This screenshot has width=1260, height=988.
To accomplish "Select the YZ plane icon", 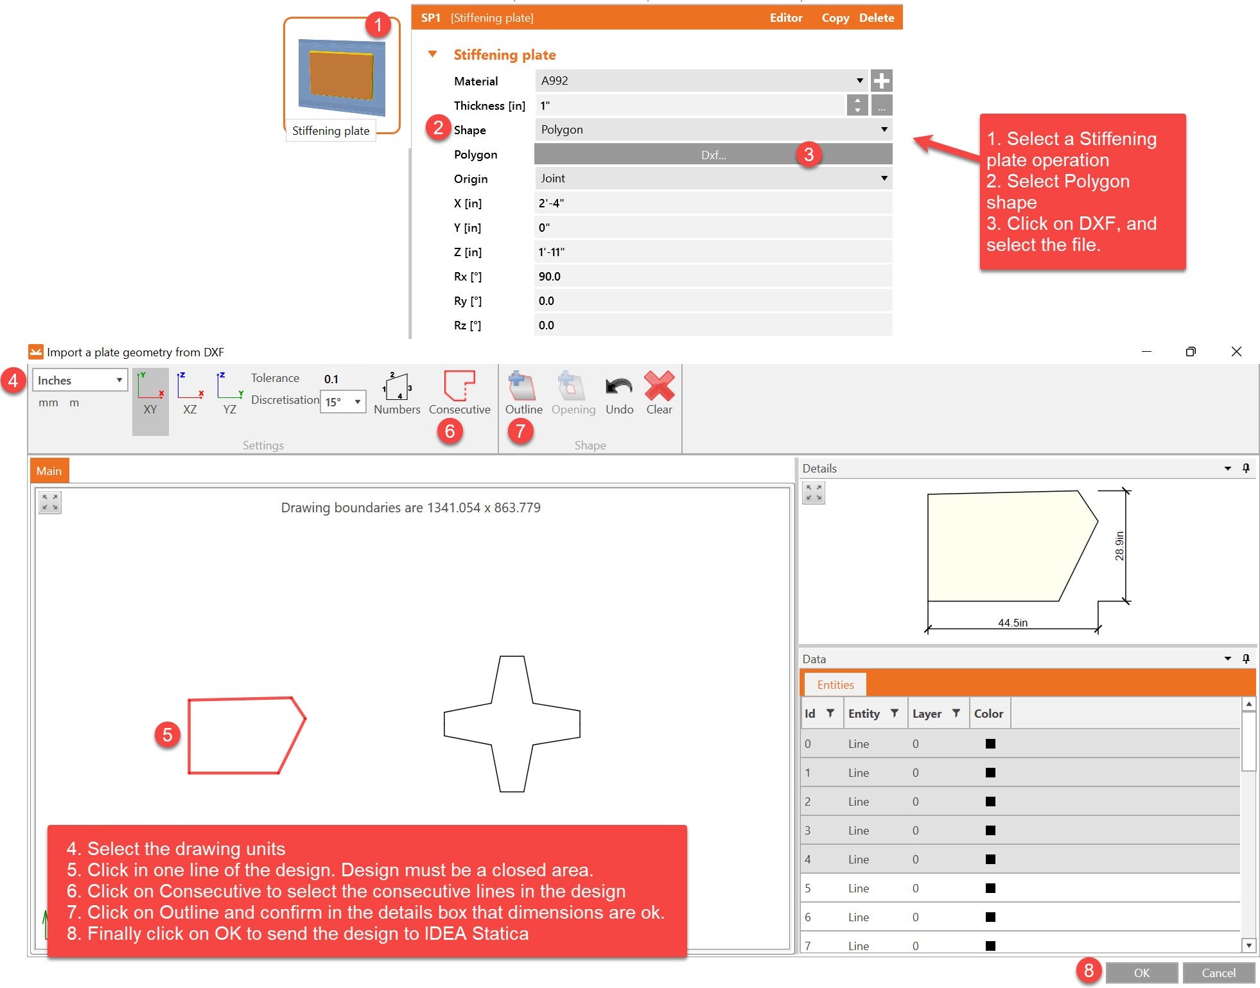I will [229, 394].
